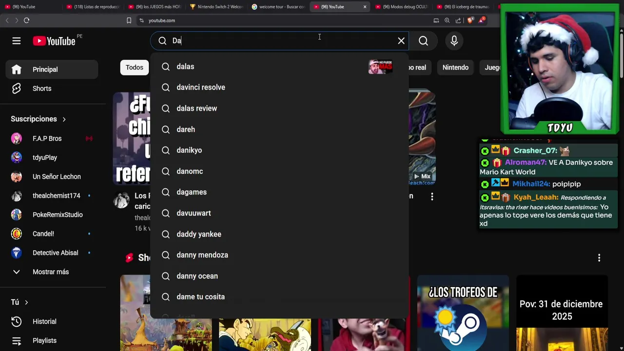The width and height of the screenshot is (624, 351).
Task: Choose the 'danny mendoza' suggestion
Action: point(279,255)
